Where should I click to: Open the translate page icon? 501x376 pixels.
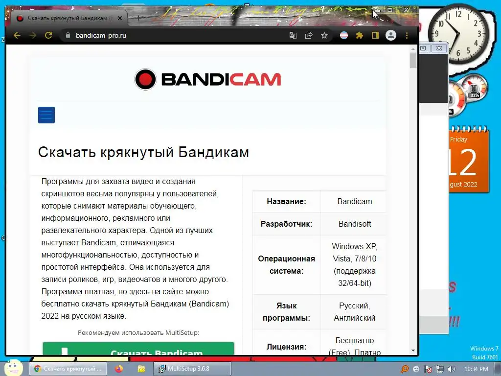coord(293,35)
